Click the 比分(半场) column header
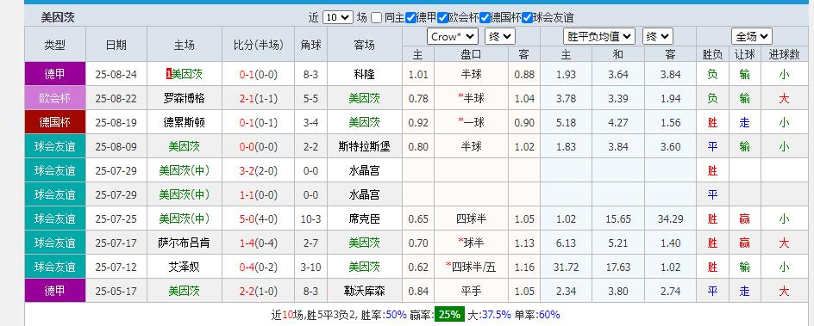 [x=259, y=45]
